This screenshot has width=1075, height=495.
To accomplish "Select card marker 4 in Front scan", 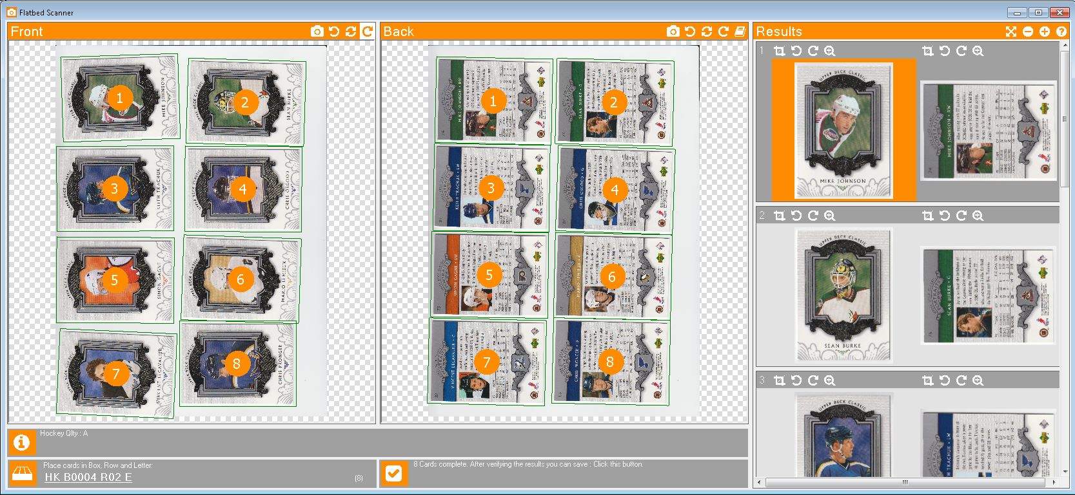I will click(x=242, y=189).
